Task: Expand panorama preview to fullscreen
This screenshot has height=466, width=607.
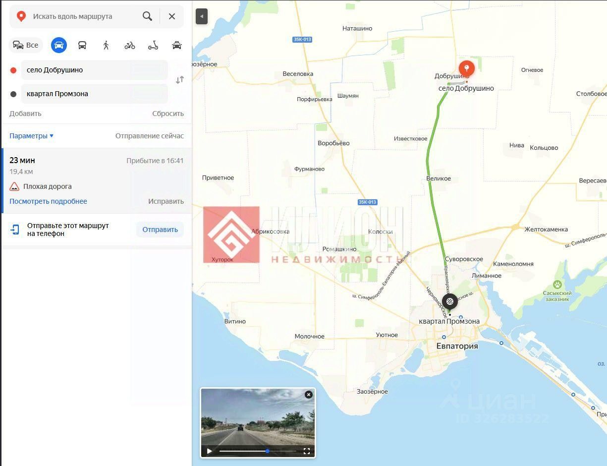Action: [x=307, y=451]
